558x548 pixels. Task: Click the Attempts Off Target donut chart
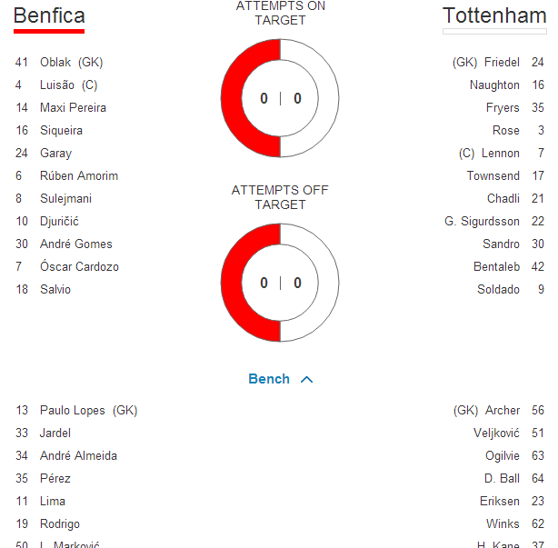[280, 283]
